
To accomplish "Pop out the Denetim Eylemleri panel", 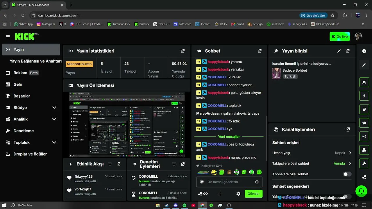I will [x=183, y=164].
